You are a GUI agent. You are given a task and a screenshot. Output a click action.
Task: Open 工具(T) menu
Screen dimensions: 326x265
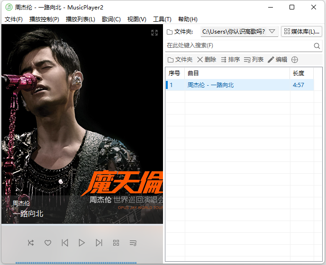pyautogui.click(x=162, y=19)
